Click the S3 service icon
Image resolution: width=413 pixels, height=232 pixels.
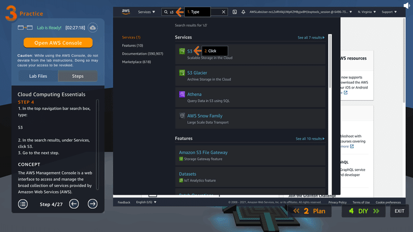[x=182, y=51]
